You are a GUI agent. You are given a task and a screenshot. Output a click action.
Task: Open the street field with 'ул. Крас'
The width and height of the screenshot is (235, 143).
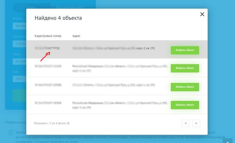point(19,61)
